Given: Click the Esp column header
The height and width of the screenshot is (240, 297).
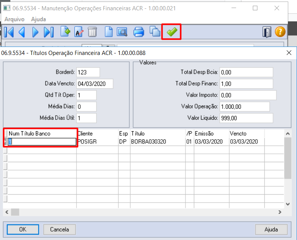Looking at the screenshot, I should [x=124, y=134].
